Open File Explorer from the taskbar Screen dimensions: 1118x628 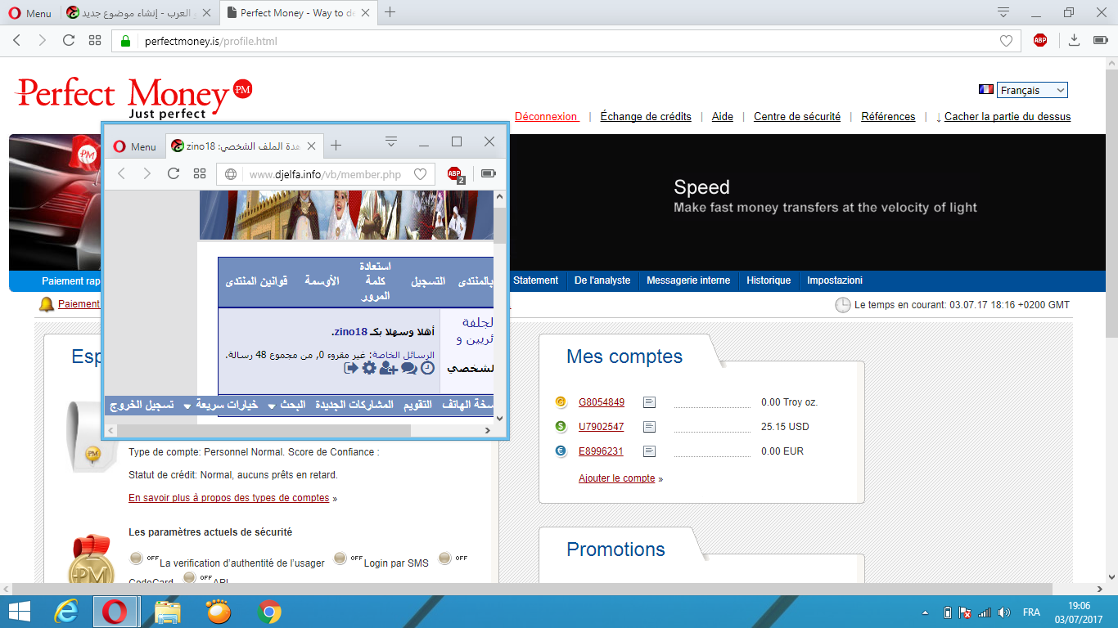coord(168,612)
